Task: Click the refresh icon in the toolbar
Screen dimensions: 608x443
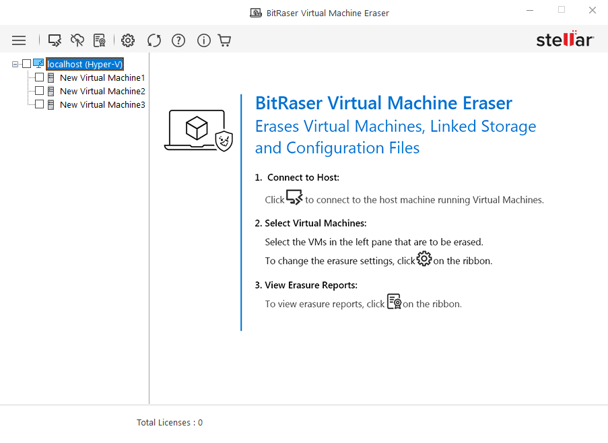Action: (x=154, y=40)
